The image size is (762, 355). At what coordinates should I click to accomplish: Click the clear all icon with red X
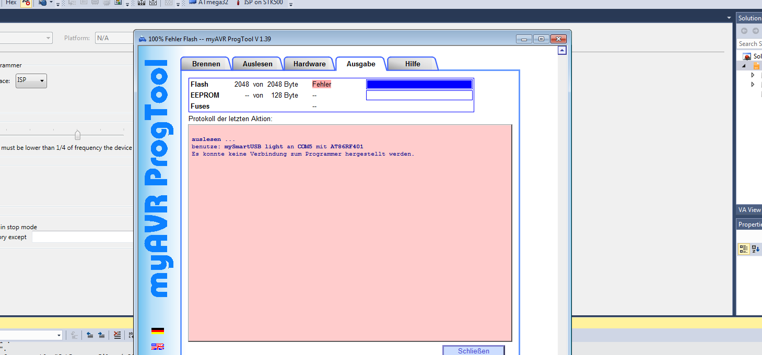pos(118,335)
